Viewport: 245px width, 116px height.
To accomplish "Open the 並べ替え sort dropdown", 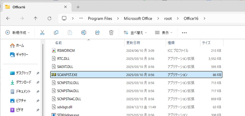I will point(135,33).
